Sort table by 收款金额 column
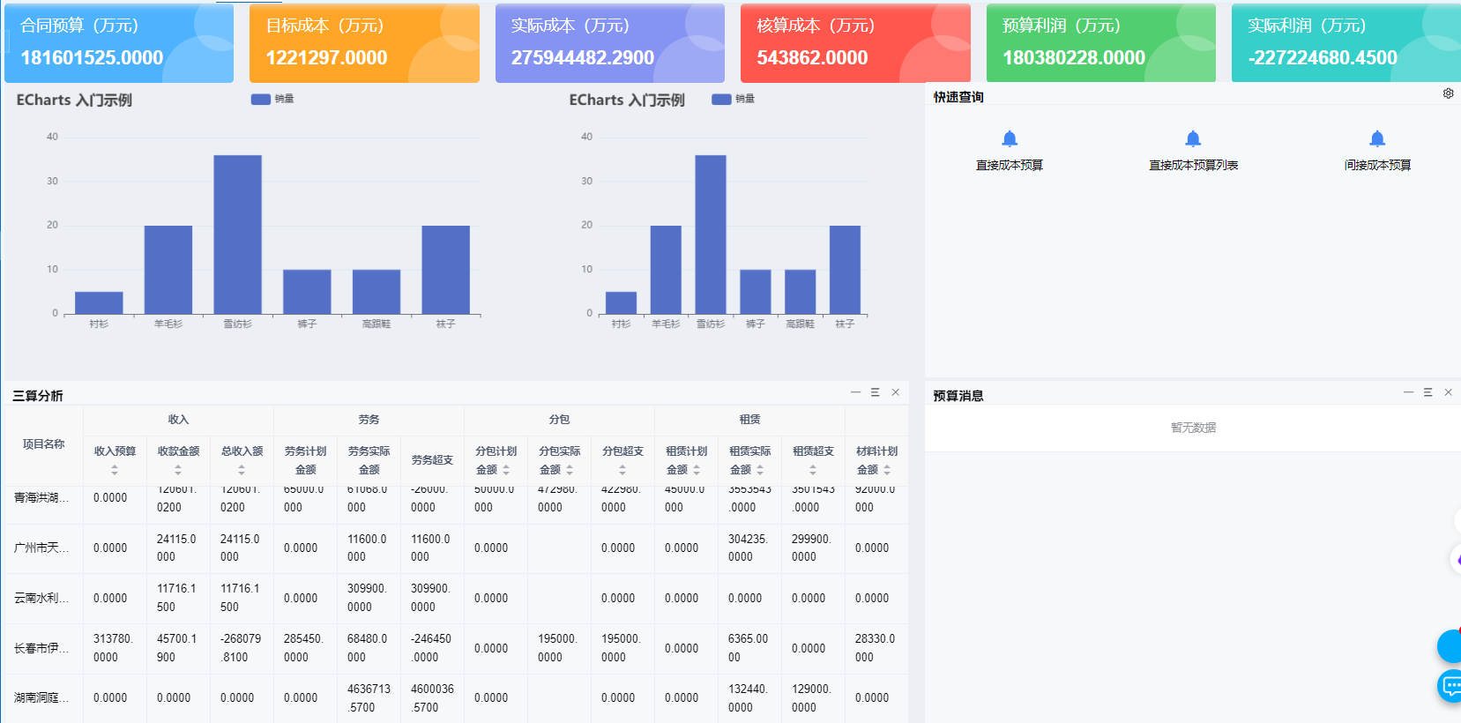 pyautogui.click(x=178, y=470)
